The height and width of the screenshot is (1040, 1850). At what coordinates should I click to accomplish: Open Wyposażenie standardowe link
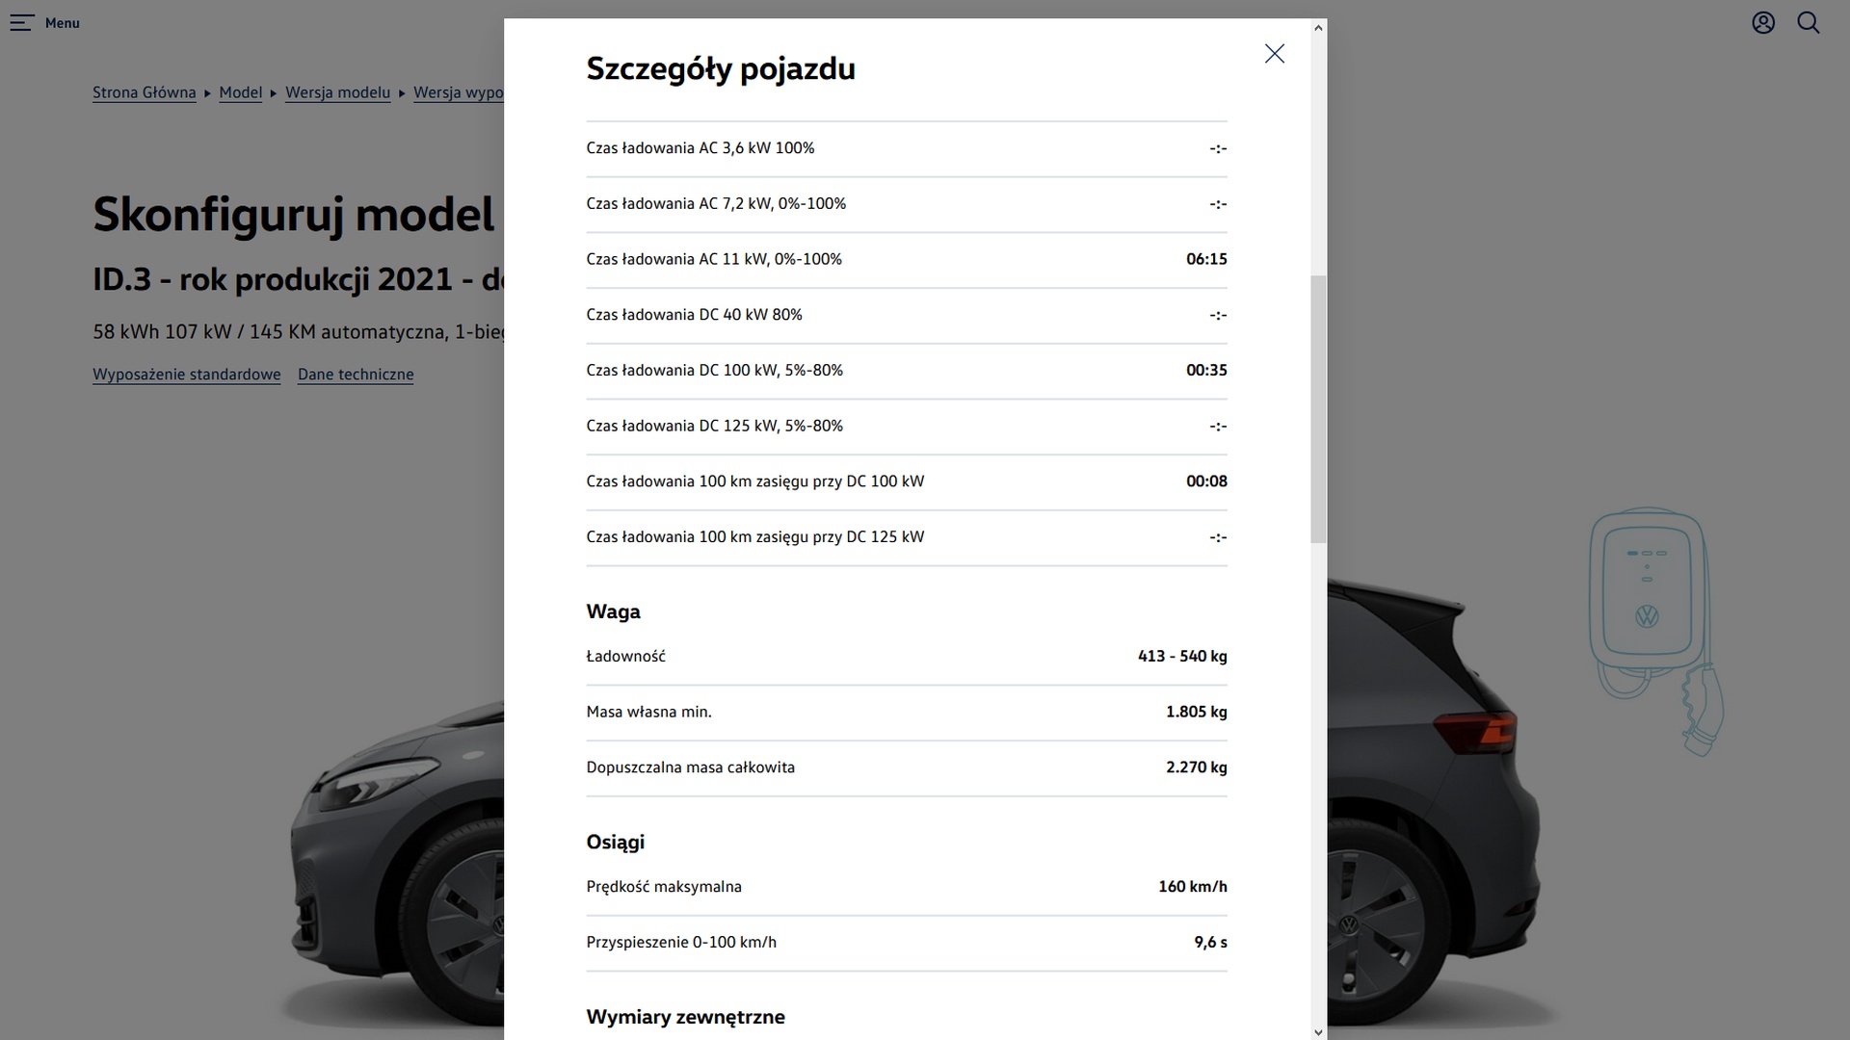coord(186,375)
